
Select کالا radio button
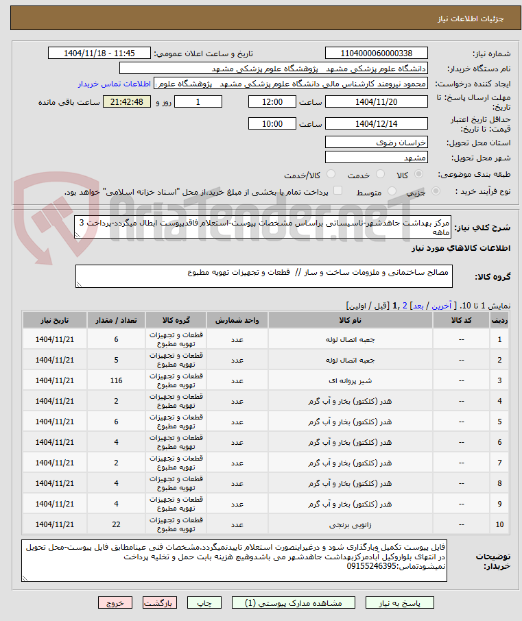point(418,174)
